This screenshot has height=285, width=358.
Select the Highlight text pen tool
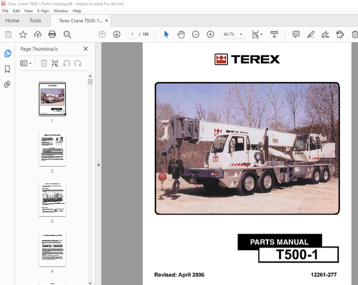311,35
